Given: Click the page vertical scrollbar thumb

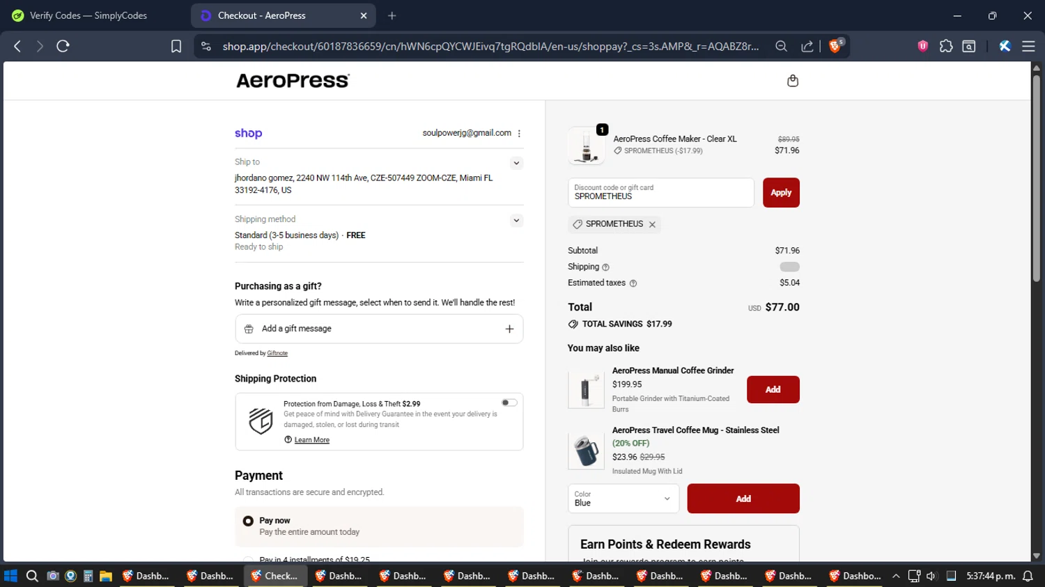Looking at the screenshot, I should 1036,178.
